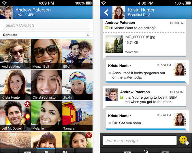The width and height of the screenshot is (192, 153).
Task: Tap Krista Hunter's photo in chat header
Action: tap(119, 12)
